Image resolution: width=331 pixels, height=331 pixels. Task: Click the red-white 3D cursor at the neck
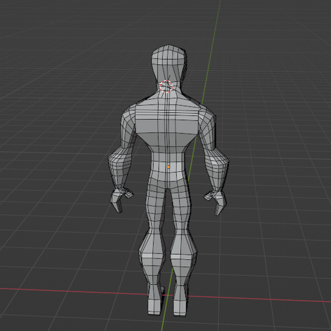(x=166, y=87)
